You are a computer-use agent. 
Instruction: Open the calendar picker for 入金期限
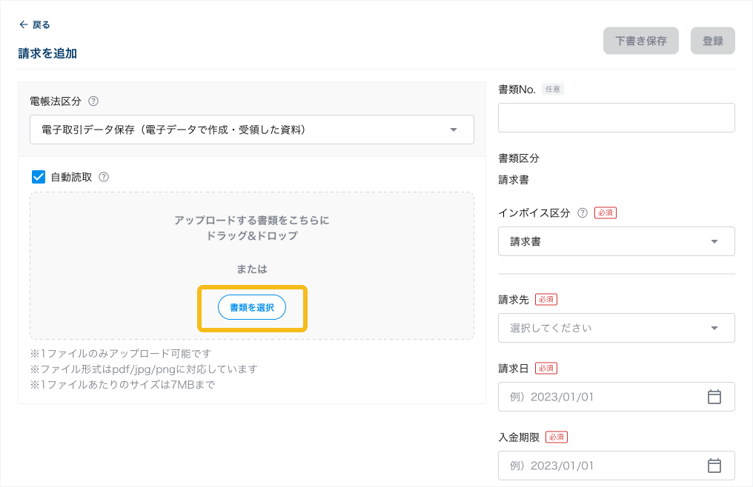click(714, 466)
